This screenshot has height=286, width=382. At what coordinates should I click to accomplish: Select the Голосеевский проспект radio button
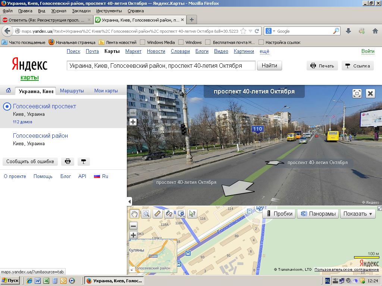(x=7, y=107)
